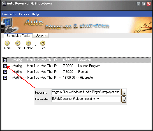Open the Commands menu
This screenshot has width=153, height=131.
[x=9, y=14]
